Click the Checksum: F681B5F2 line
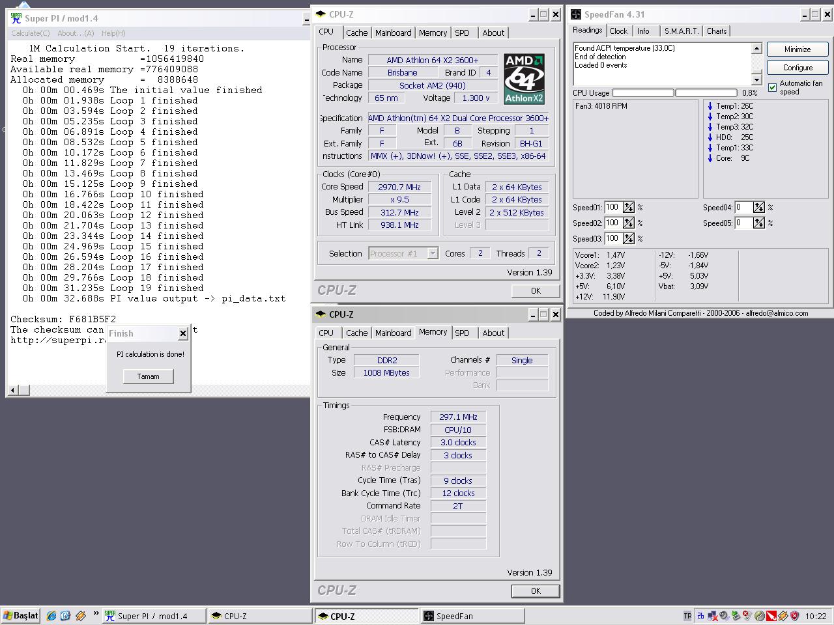This screenshot has width=834, height=625. pyautogui.click(x=63, y=319)
